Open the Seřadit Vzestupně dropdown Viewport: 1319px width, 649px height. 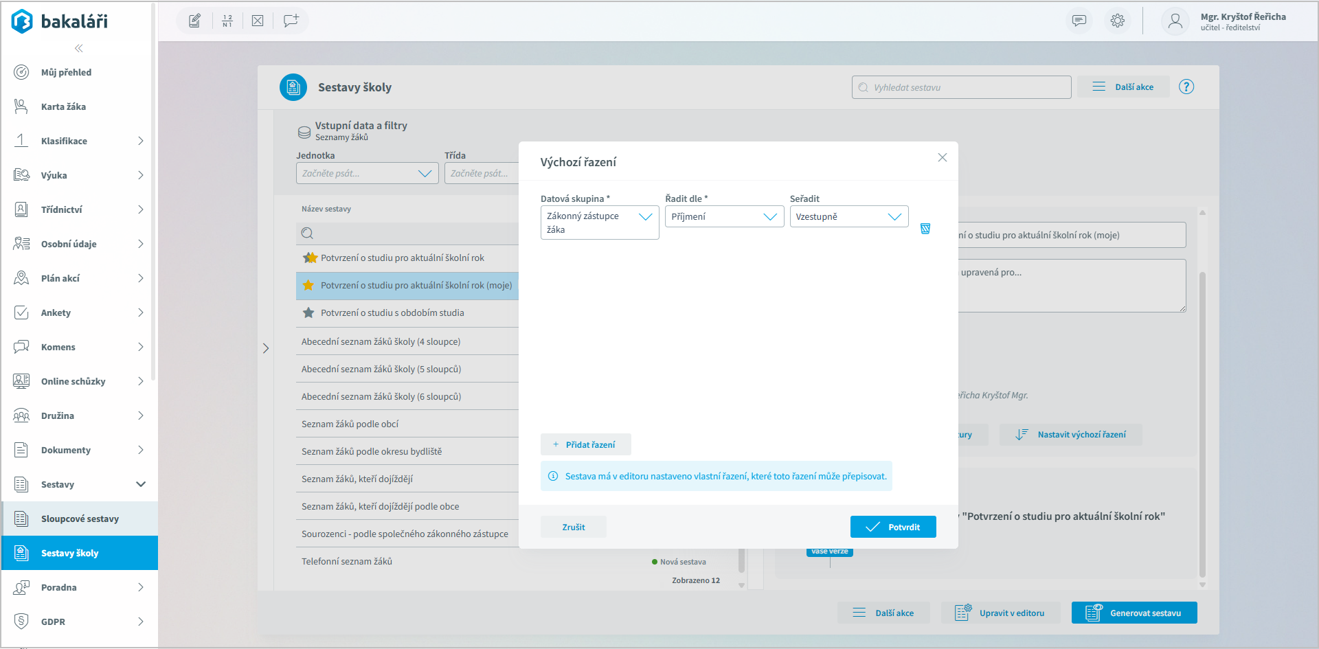[848, 217]
